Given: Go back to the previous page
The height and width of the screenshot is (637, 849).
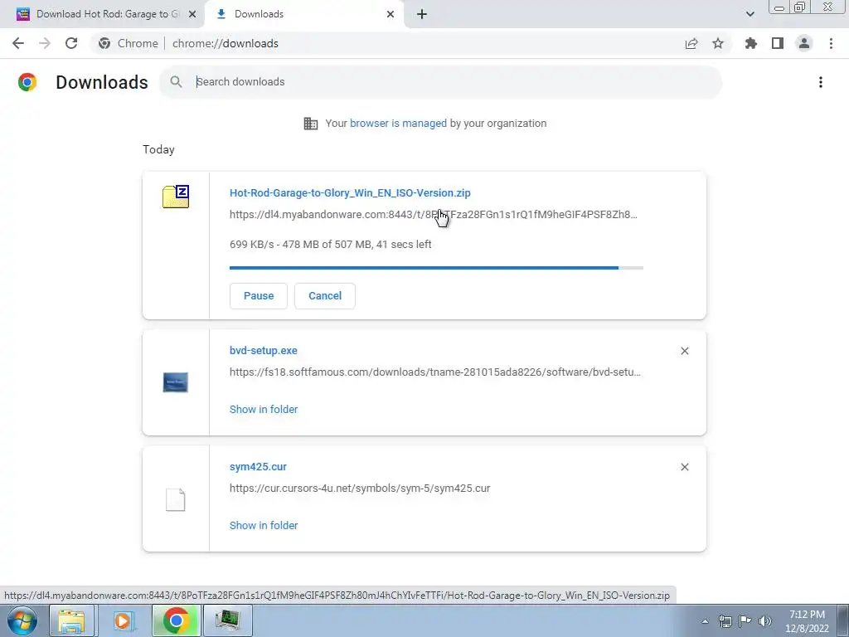Looking at the screenshot, I should [x=18, y=43].
